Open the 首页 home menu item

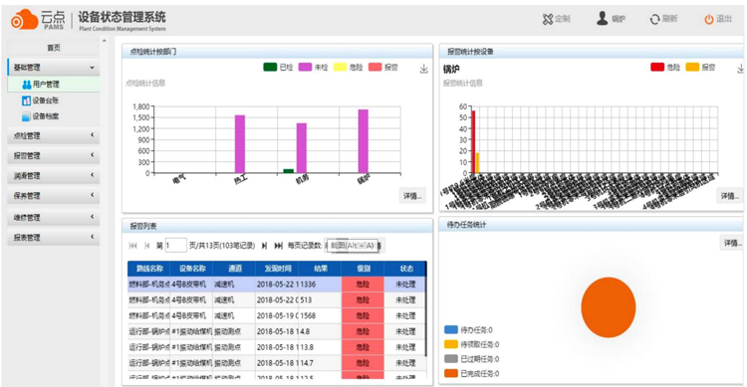[54, 48]
